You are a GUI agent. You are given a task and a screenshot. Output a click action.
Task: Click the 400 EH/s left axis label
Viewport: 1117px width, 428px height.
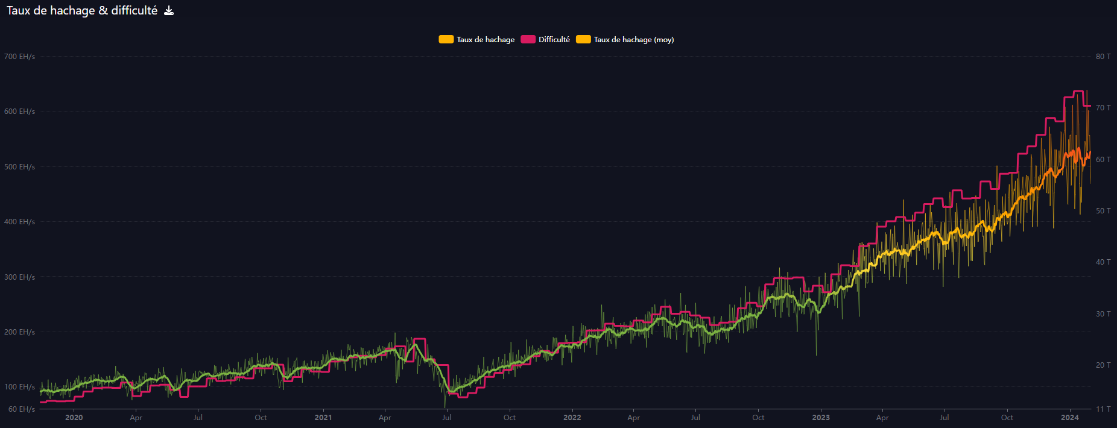point(19,222)
